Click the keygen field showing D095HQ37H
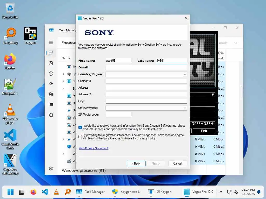This screenshot has width=266, height=199. [203, 124]
